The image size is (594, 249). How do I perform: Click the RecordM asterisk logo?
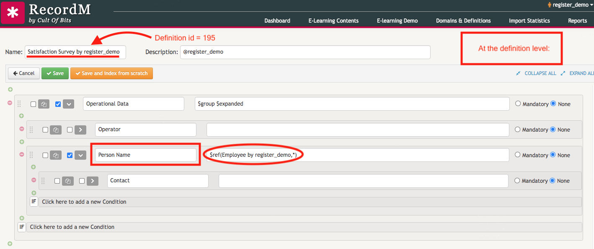click(x=13, y=13)
